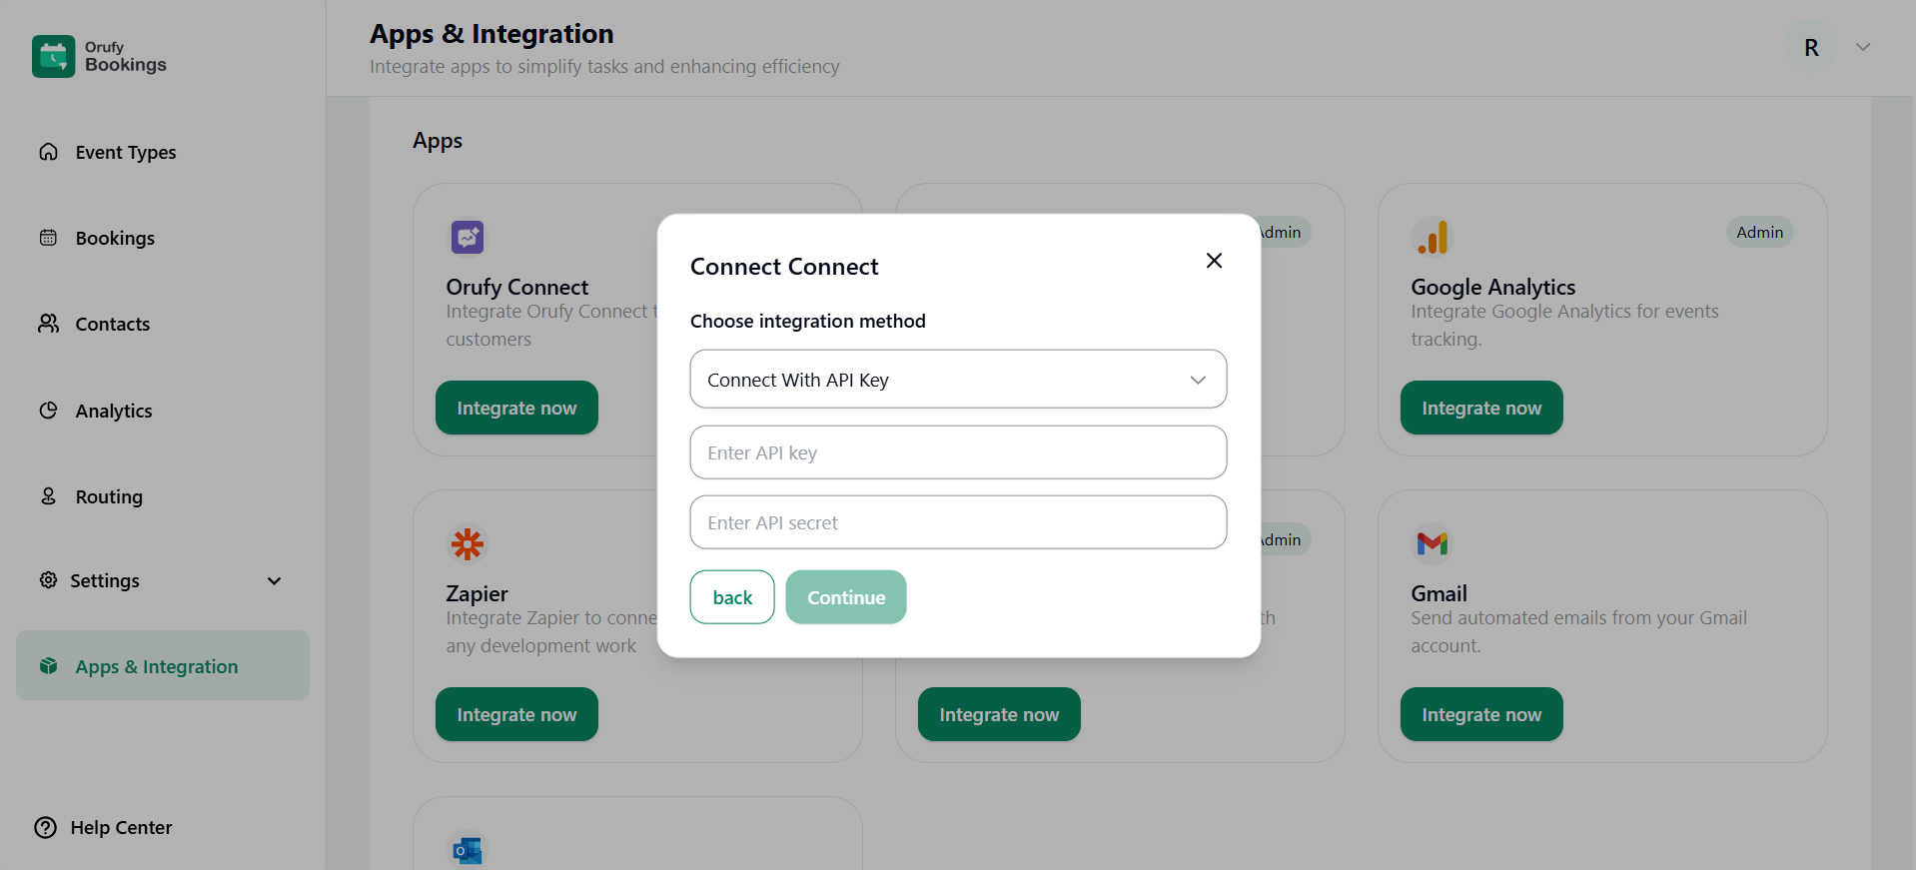Viewport: 1916px width, 870px height.
Task: Open the Bookings sidebar item
Action: click(115, 239)
